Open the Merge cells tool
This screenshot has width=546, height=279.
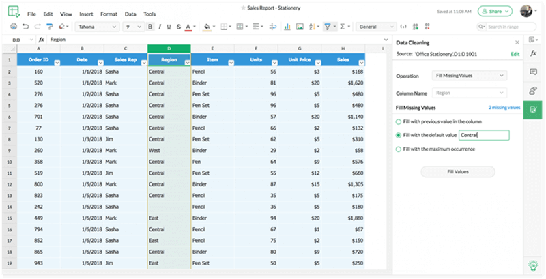click(240, 27)
